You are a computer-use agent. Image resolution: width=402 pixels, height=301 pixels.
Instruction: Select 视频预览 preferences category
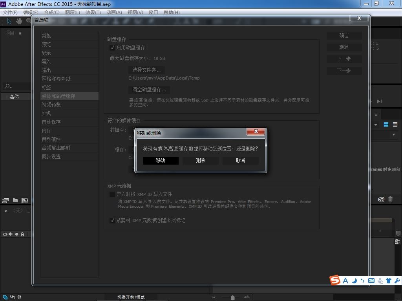point(69,105)
